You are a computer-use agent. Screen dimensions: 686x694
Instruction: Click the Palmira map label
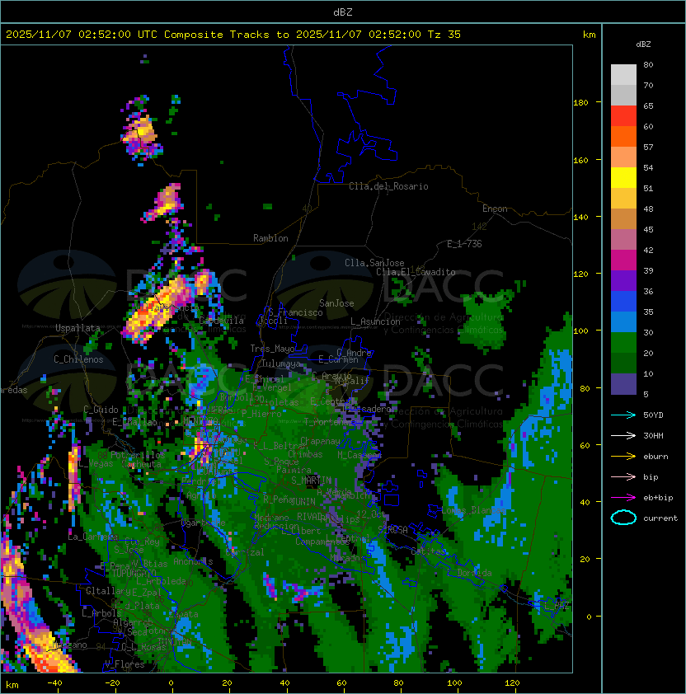tap(294, 470)
